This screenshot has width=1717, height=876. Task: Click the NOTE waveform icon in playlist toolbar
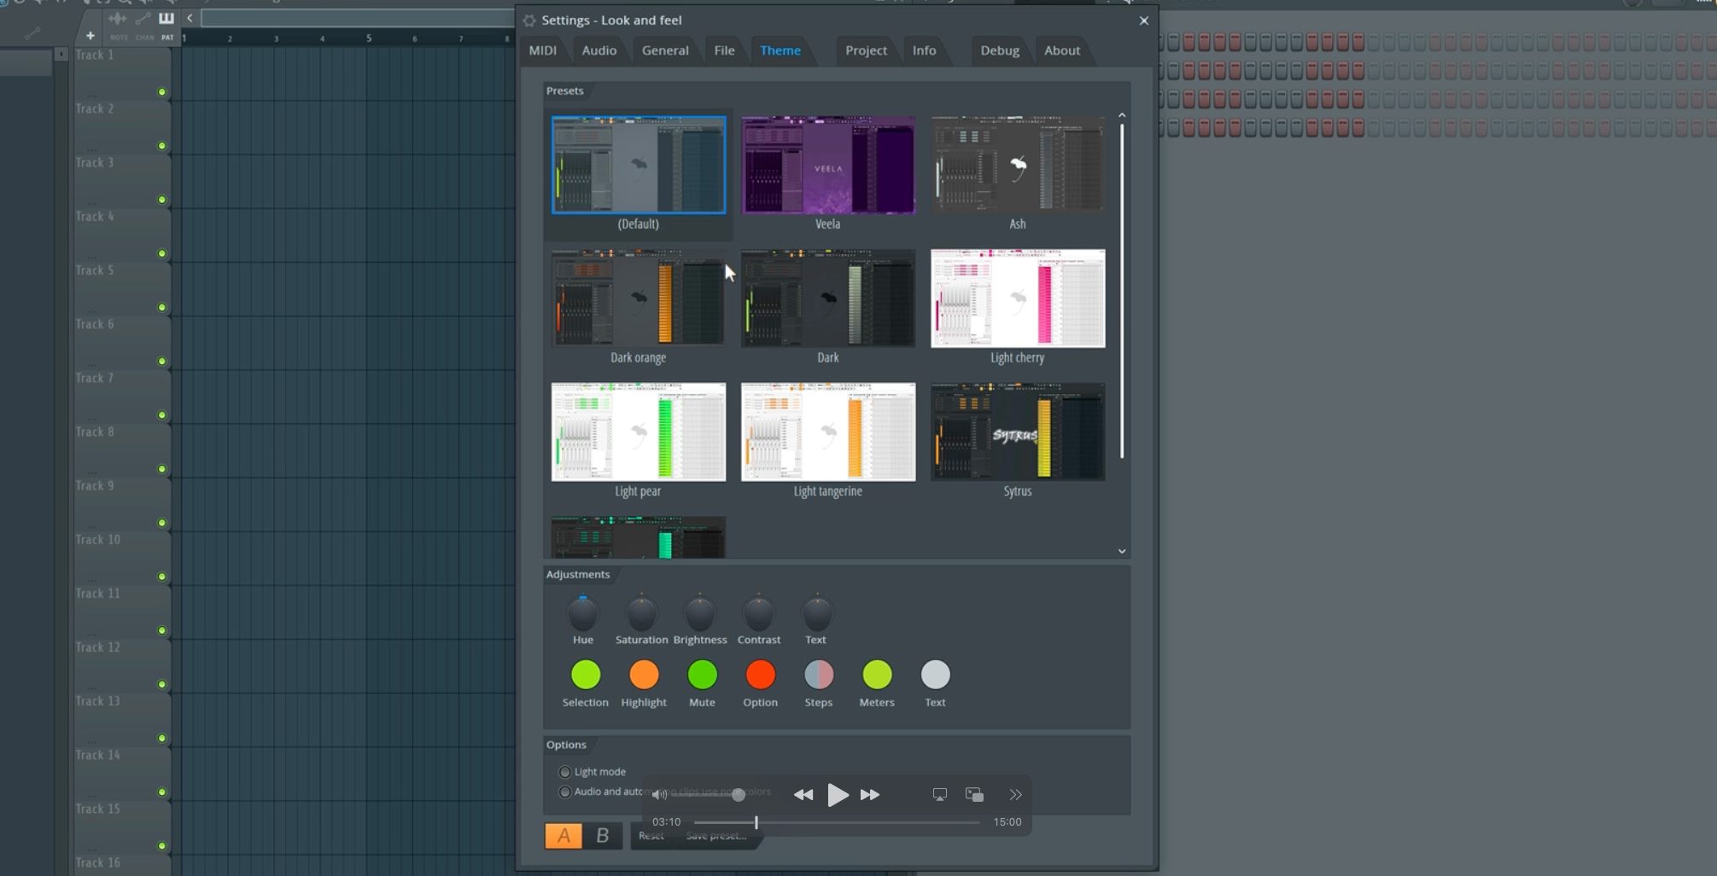click(118, 19)
